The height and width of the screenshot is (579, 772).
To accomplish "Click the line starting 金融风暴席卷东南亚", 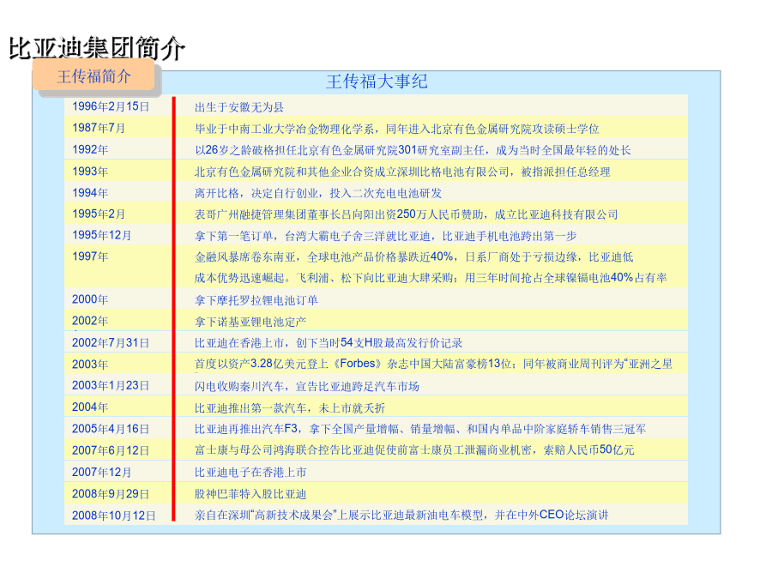I will click(x=414, y=257).
